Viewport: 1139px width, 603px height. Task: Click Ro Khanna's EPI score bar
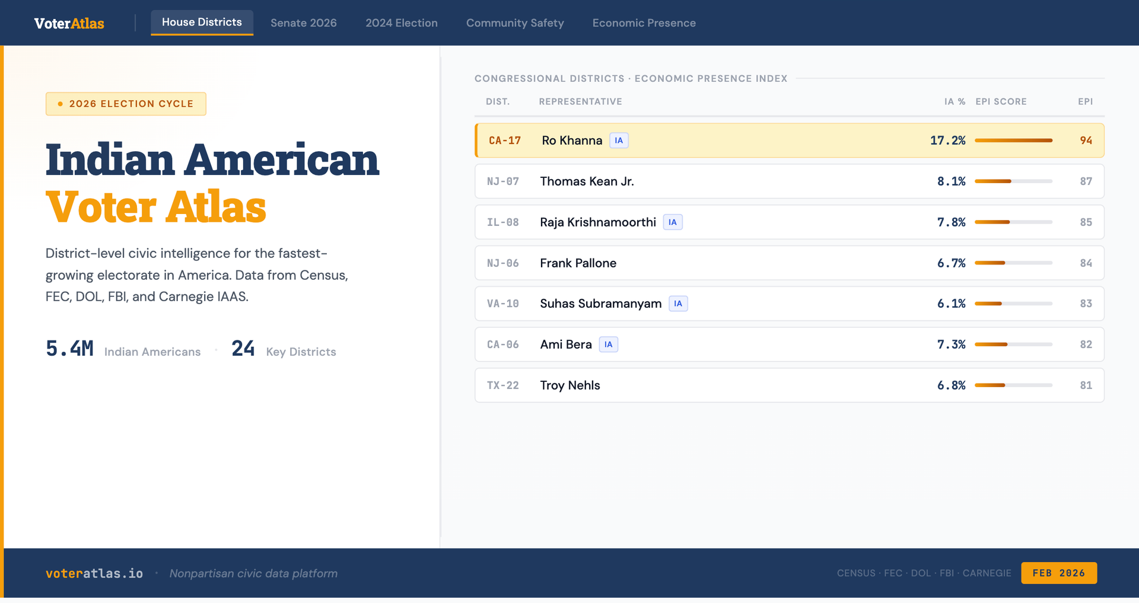coord(1014,140)
